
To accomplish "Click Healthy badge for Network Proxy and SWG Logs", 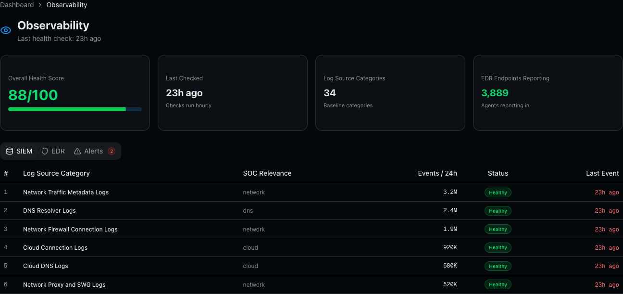I will (498, 284).
